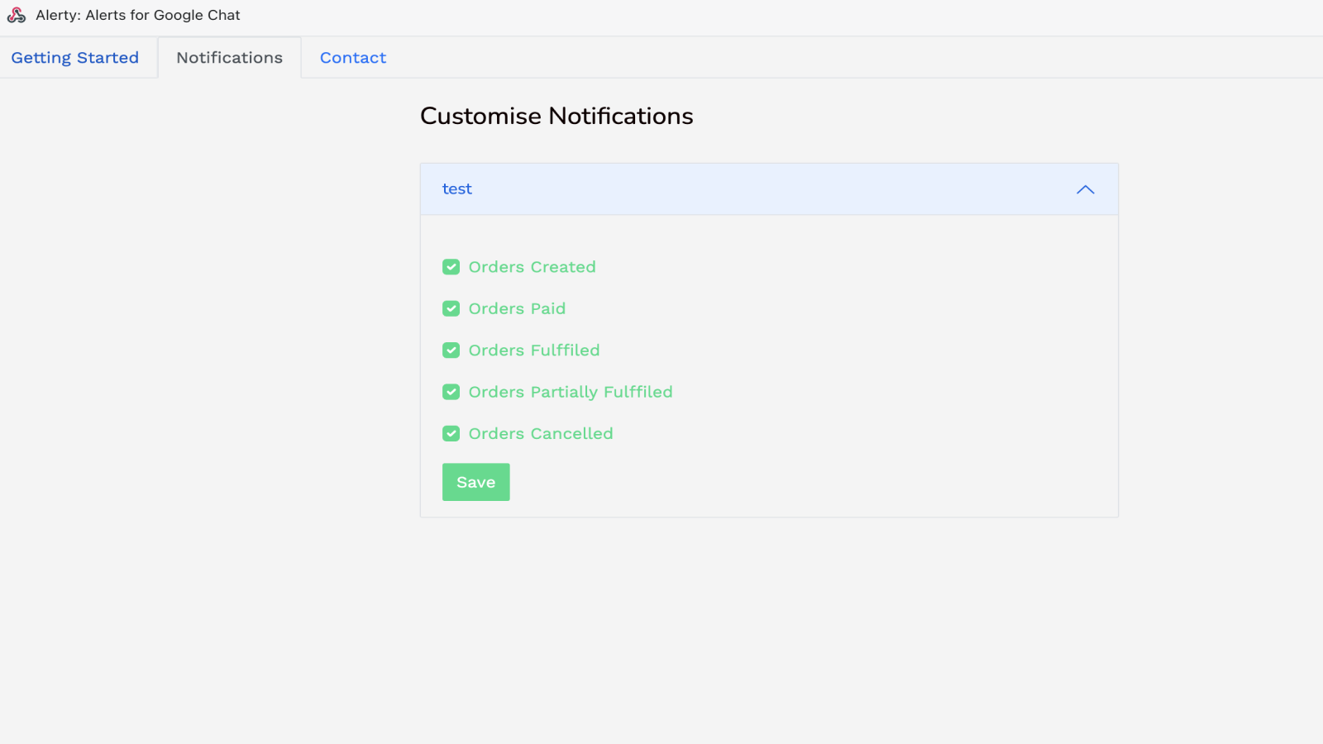Open the Contact tab
The image size is (1323, 744).
(x=353, y=57)
